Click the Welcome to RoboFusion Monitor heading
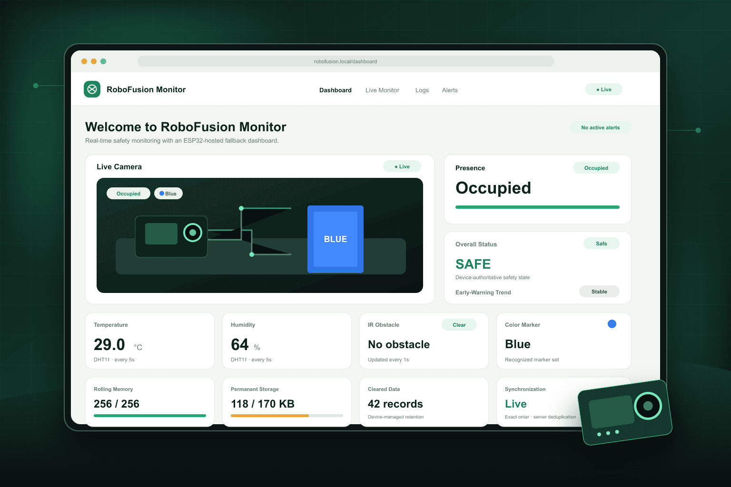Screen dimensions: 731x487 [x=186, y=127]
